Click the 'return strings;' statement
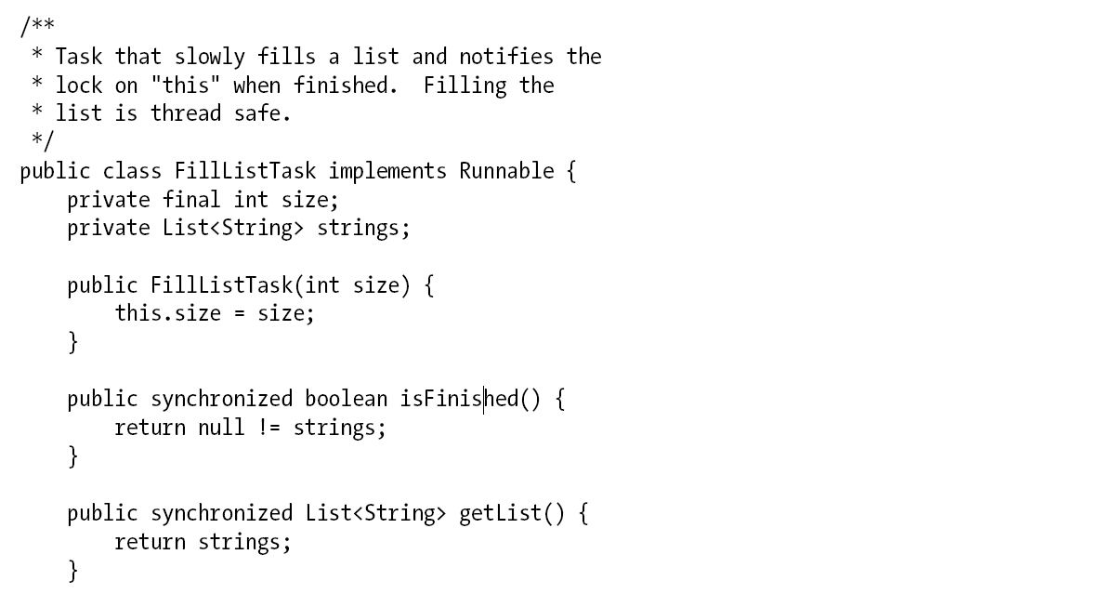1113x594 pixels. tap(203, 542)
